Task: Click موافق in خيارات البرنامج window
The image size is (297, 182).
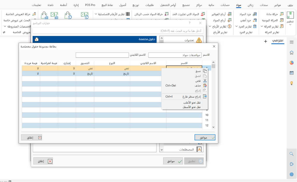Action: click(173, 161)
